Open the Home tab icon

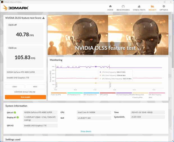point(110,6)
